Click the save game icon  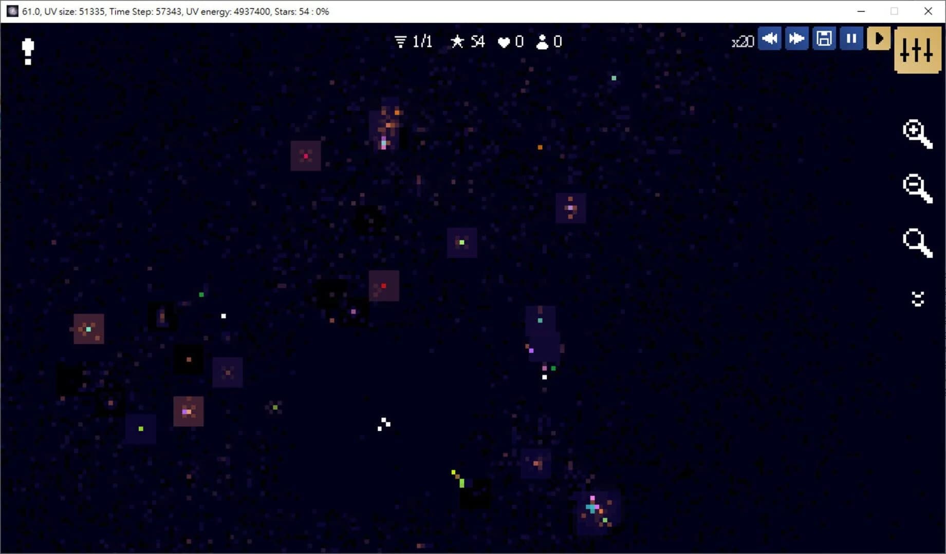(824, 38)
